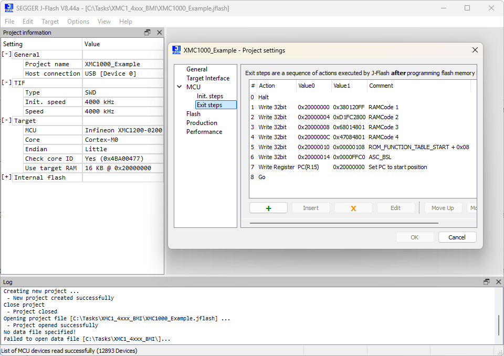This screenshot has height=356, width=504.
Task: Undock the Project information panel
Action: coord(148,33)
